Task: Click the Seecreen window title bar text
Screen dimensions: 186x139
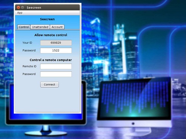Action: (34, 8)
